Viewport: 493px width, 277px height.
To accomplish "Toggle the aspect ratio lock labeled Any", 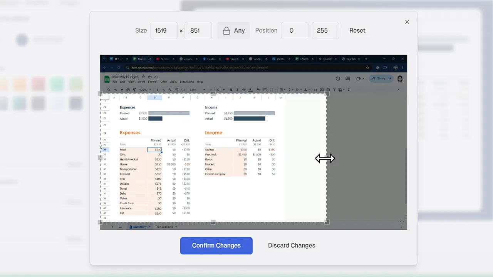I will pyautogui.click(x=234, y=30).
